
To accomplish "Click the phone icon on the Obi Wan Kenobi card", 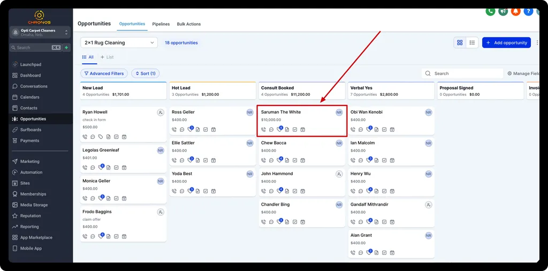I will (353, 130).
